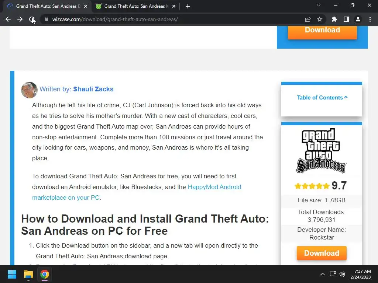
Task: Collapse the Table of Contents
Action: click(322, 97)
